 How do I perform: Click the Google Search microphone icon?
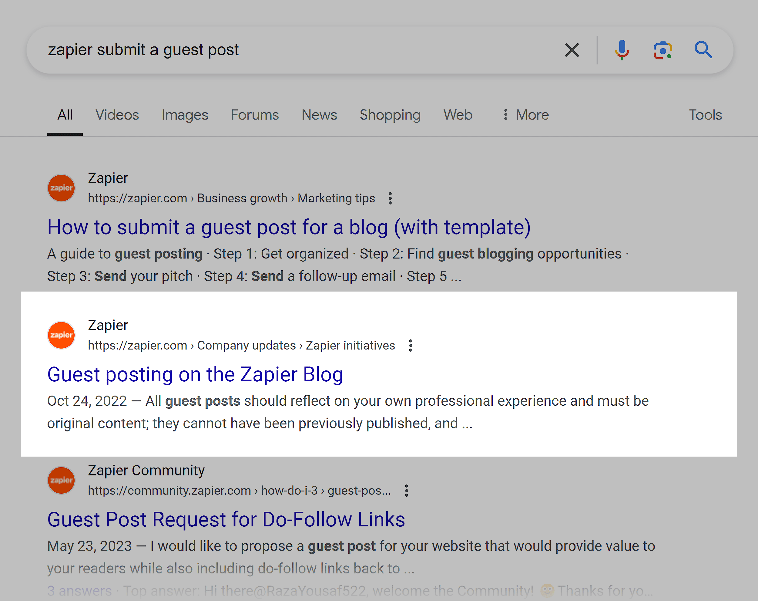pos(622,50)
